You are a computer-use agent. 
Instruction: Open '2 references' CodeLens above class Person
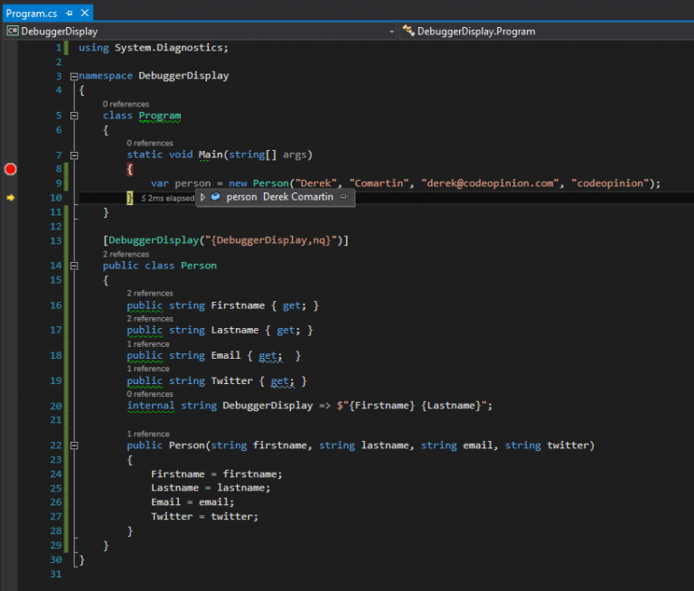coord(125,254)
